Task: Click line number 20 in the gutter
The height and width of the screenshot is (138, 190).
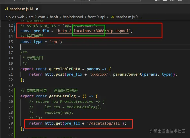Action: pyautogui.click(x=11, y=69)
